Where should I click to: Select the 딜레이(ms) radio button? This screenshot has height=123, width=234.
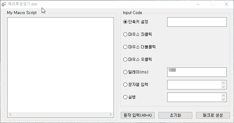[136, 72]
